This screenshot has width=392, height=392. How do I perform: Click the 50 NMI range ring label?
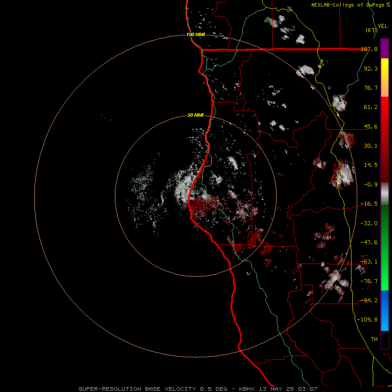pyautogui.click(x=196, y=115)
